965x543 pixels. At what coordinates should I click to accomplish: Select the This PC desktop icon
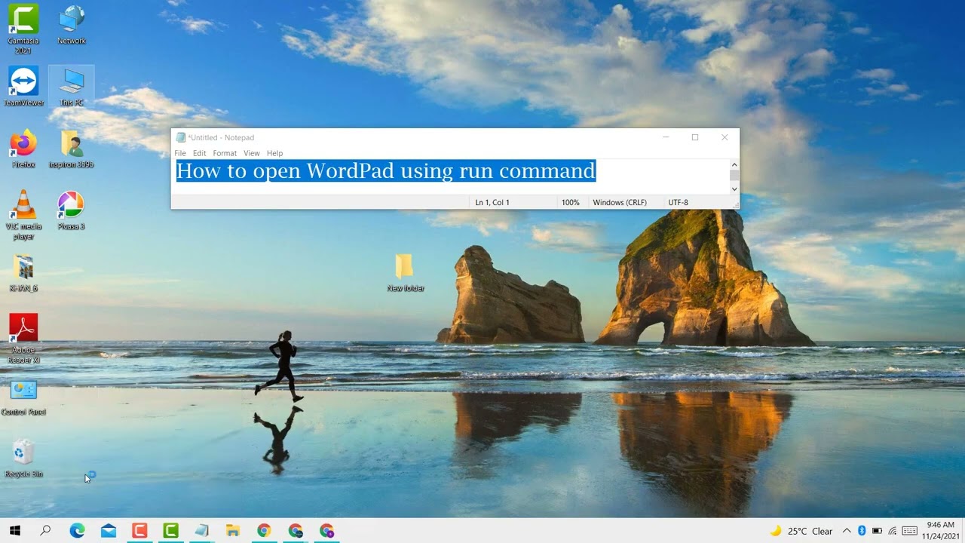pos(72,86)
